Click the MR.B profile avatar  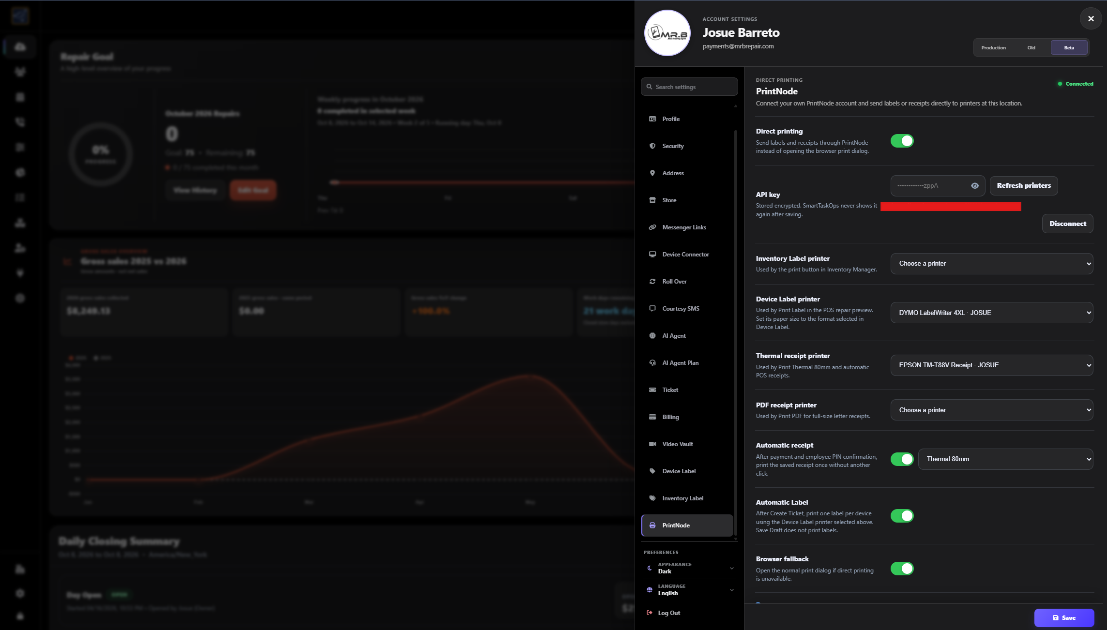point(667,33)
